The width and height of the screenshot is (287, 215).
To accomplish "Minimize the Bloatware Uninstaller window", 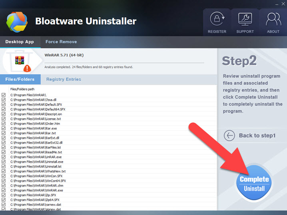I will [x=277, y=4].
